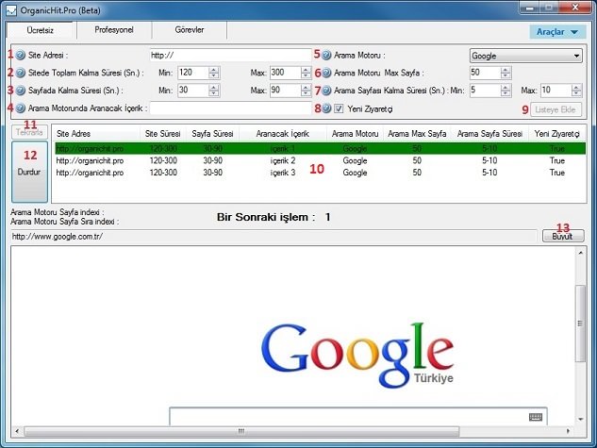This screenshot has width=597, height=448.
Task: Click the browser vertical scrollbar thumb
Action: 580,324
